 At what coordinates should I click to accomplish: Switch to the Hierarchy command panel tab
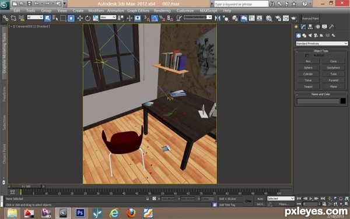(x=310, y=27)
